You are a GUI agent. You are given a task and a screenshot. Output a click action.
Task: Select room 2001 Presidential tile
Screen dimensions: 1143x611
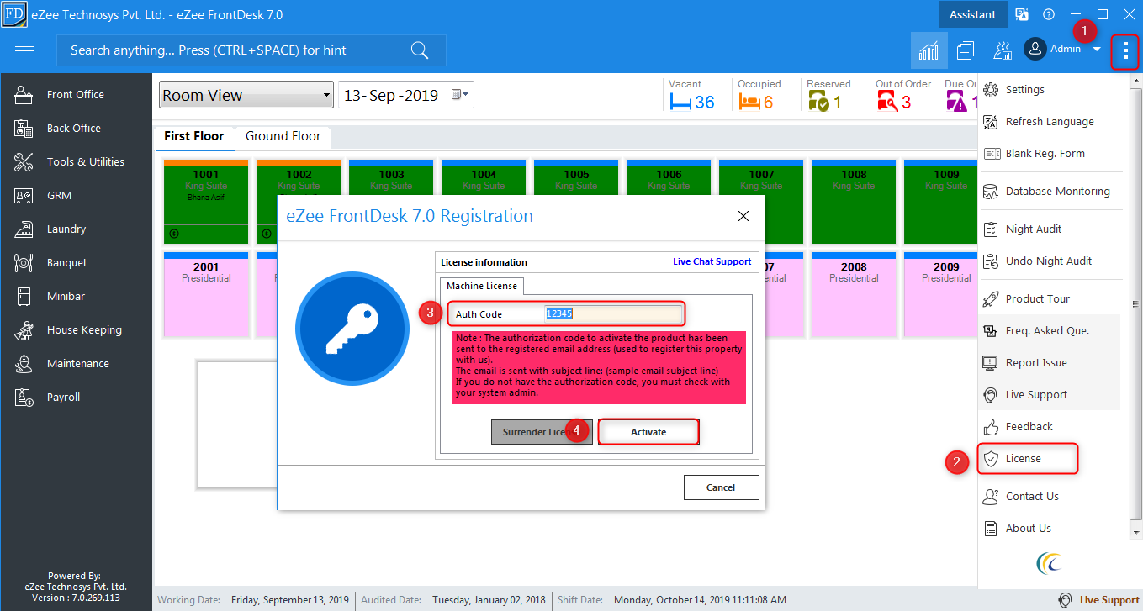[x=206, y=294]
